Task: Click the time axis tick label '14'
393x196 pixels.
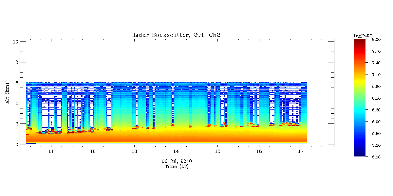Action: [176, 152]
